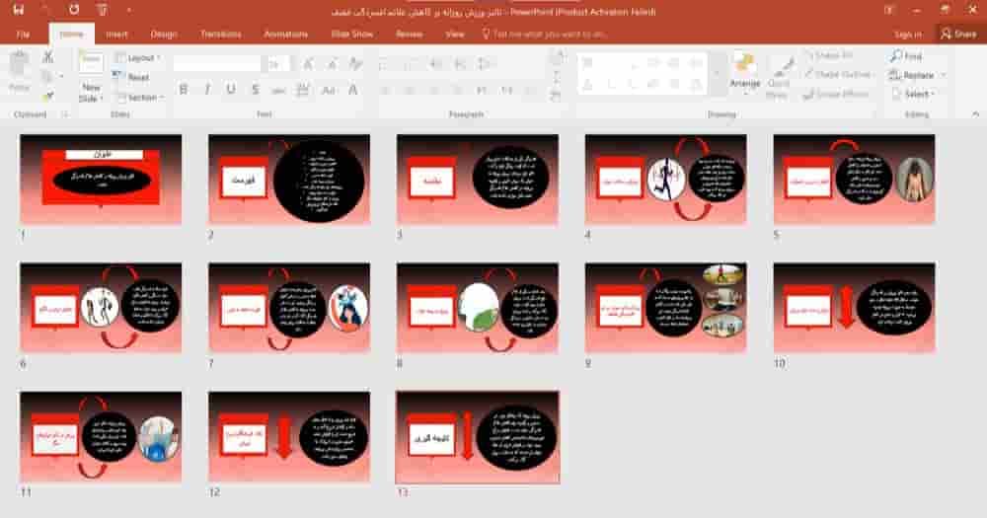This screenshot has width=987, height=518.
Task: Increase font size with larger A icon
Action: pos(308,63)
